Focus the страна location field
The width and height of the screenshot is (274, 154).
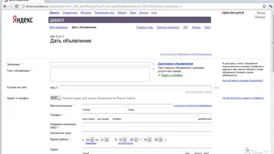click(104, 106)
